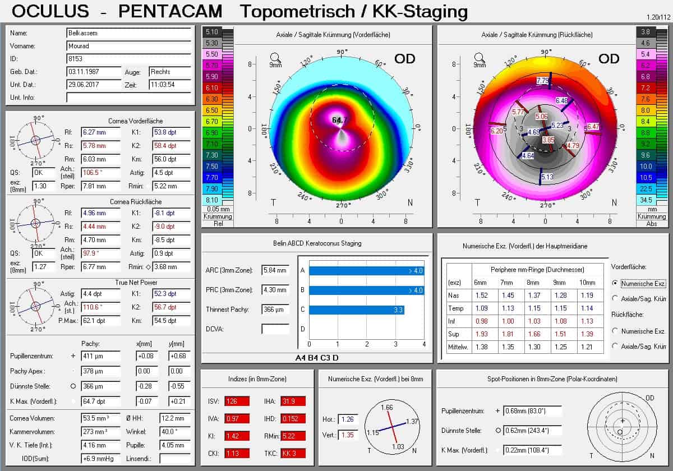Select Rückfläche Numerische Exz. radio button
The height and width of the screenshot is (471, 673).
[x=616, y=331]
